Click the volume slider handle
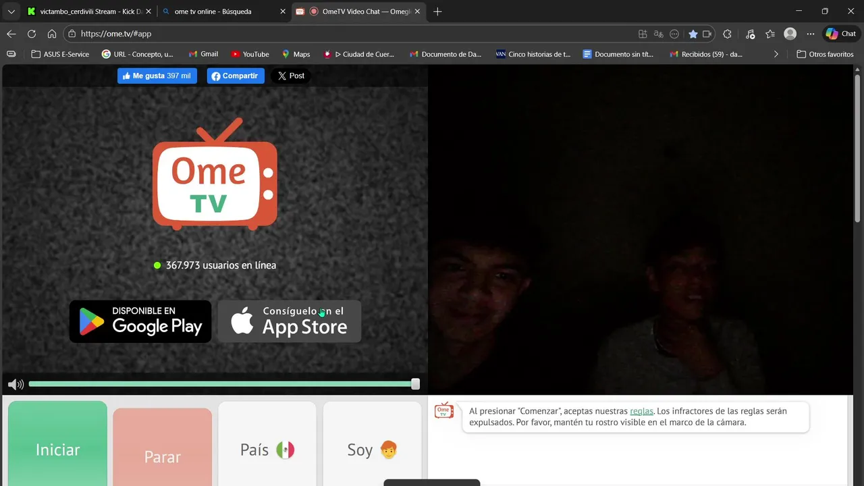Viewport: 864px width, 486px height. [x=415, y=384]
